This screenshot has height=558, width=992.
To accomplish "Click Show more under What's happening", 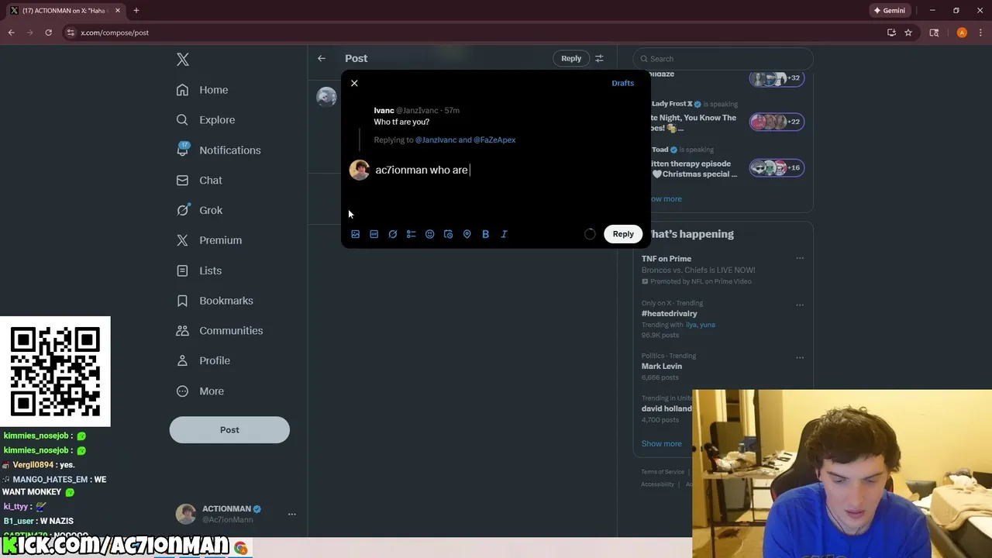I will (x=662, y=444).
